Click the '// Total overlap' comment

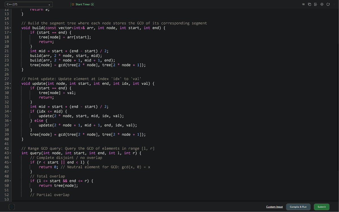(x=47, y=176)
